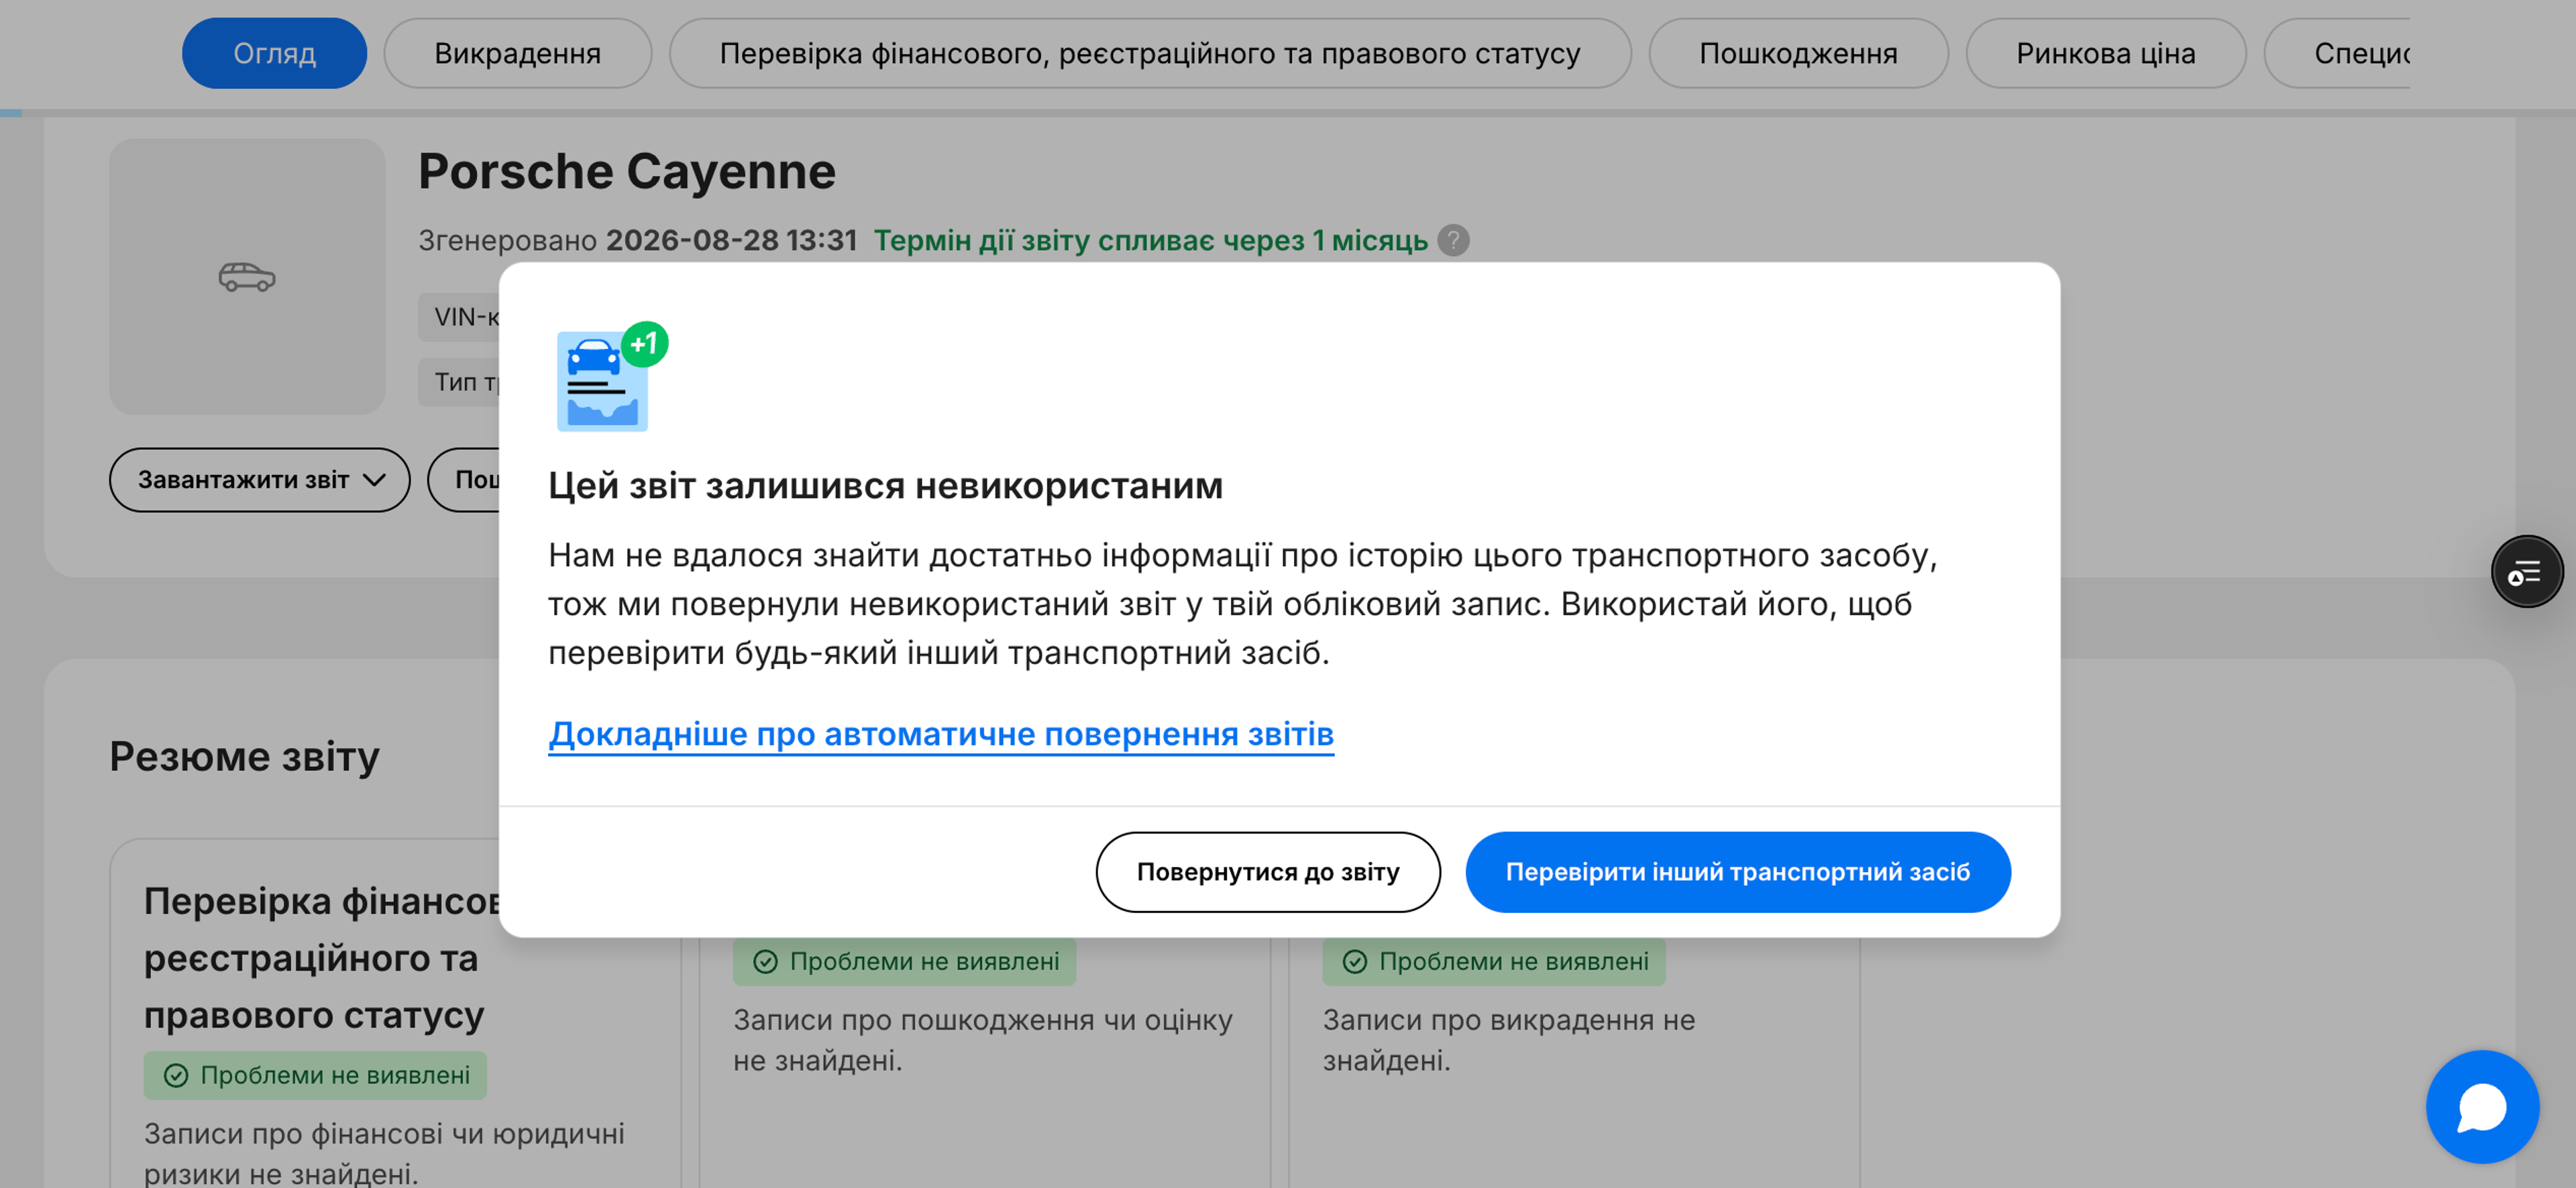Image resolution: width=2576 pixels, height=1188 pixels.
Task: Click the report +1 icon in the dialog
Action: 611,377
